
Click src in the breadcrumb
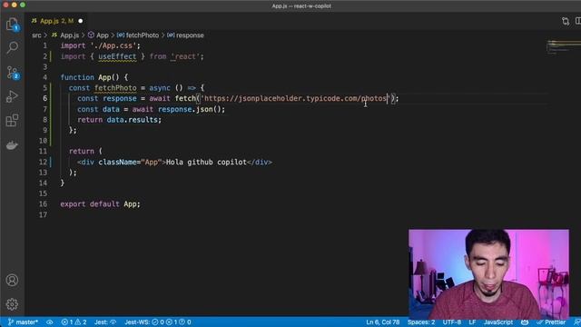(36, 35)
